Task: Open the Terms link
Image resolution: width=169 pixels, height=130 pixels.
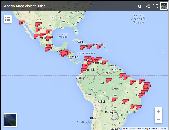Action: pos(163,128)
